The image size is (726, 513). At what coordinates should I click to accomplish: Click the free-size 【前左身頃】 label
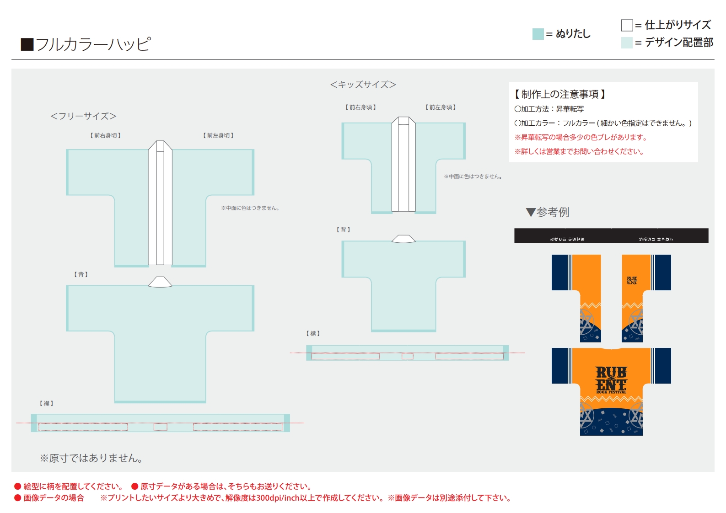point(218,135)
